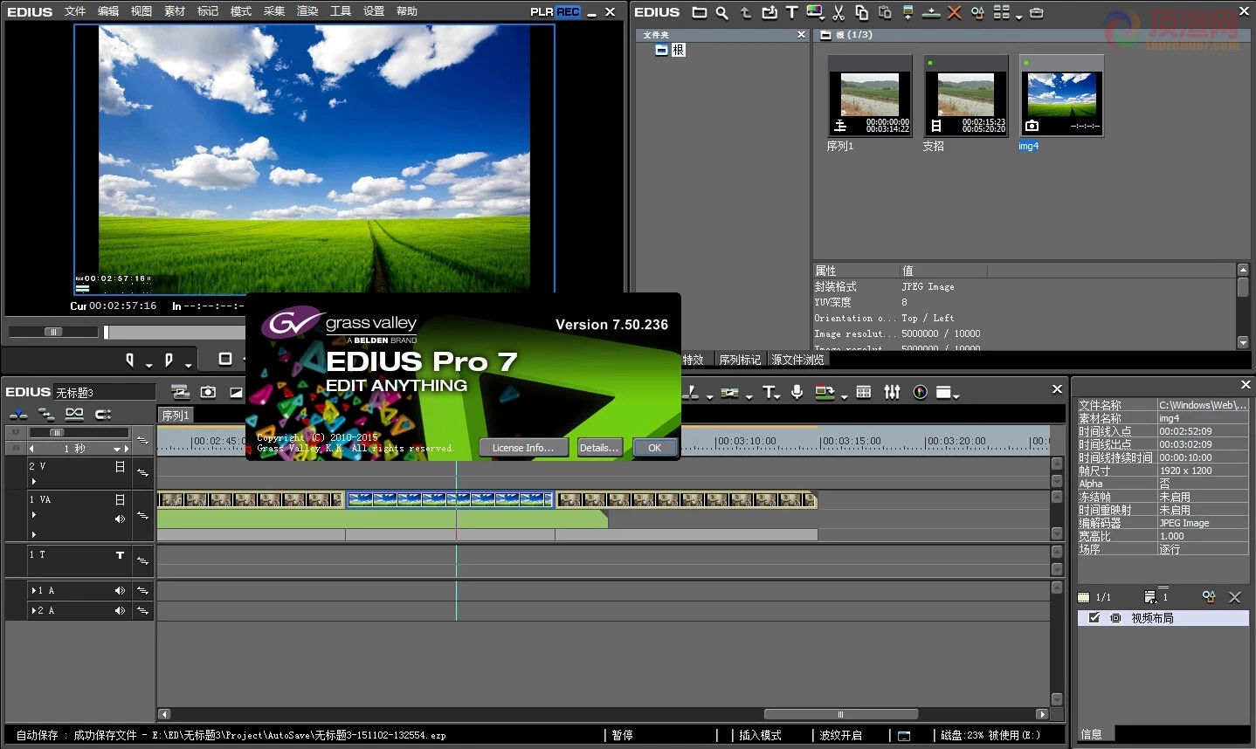Delete selected clip with the orange X
This screenshot has height=749, width=1256.
coord(955,12)
